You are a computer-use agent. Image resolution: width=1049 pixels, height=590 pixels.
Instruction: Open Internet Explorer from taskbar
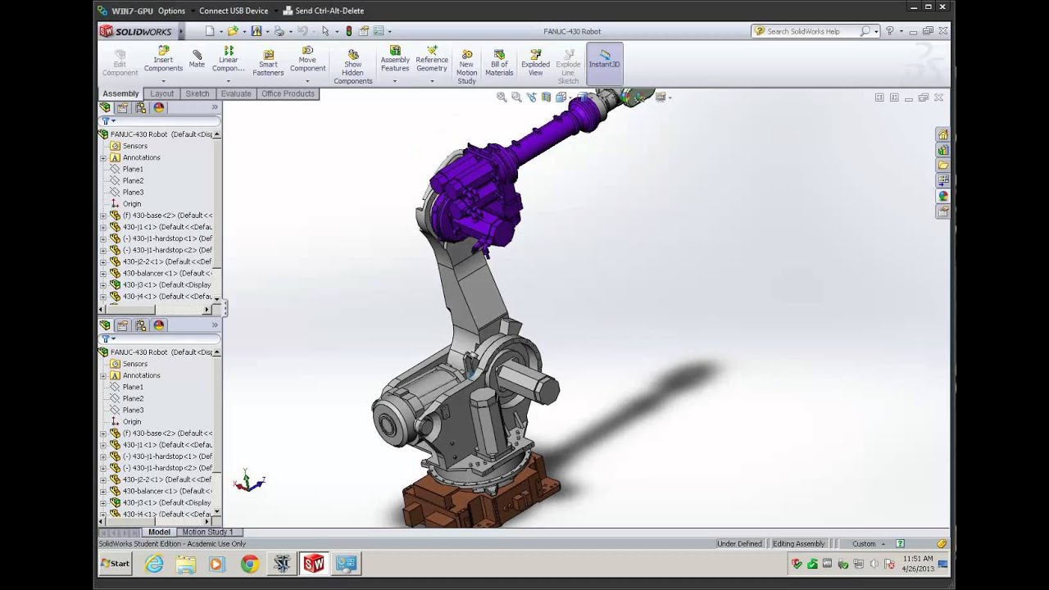pyautogui.click(x=154, y=564)
